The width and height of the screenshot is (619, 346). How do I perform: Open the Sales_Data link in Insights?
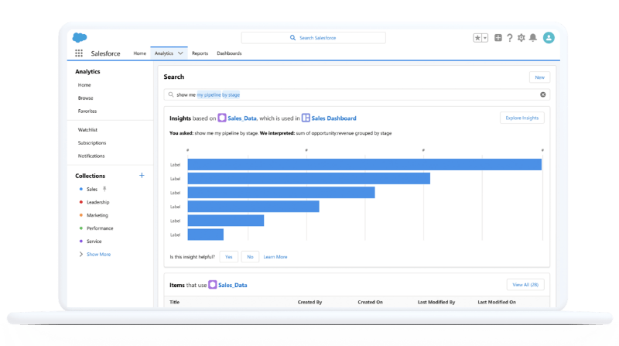click(242, 118)
